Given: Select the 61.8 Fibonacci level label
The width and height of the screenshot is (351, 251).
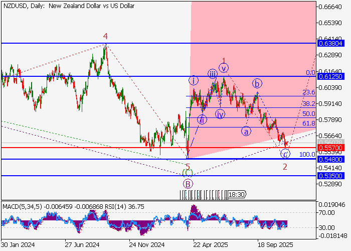Looking at the screenshot, I should (308, 123).
